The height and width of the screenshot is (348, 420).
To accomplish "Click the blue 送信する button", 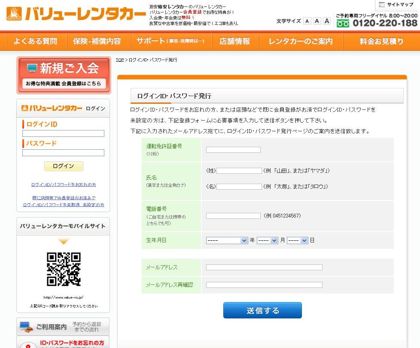I will click(x=262, y=310).
